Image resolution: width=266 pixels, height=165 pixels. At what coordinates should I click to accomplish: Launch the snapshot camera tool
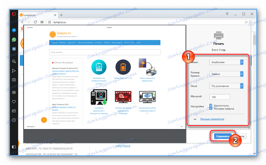(x=14, y=80)
